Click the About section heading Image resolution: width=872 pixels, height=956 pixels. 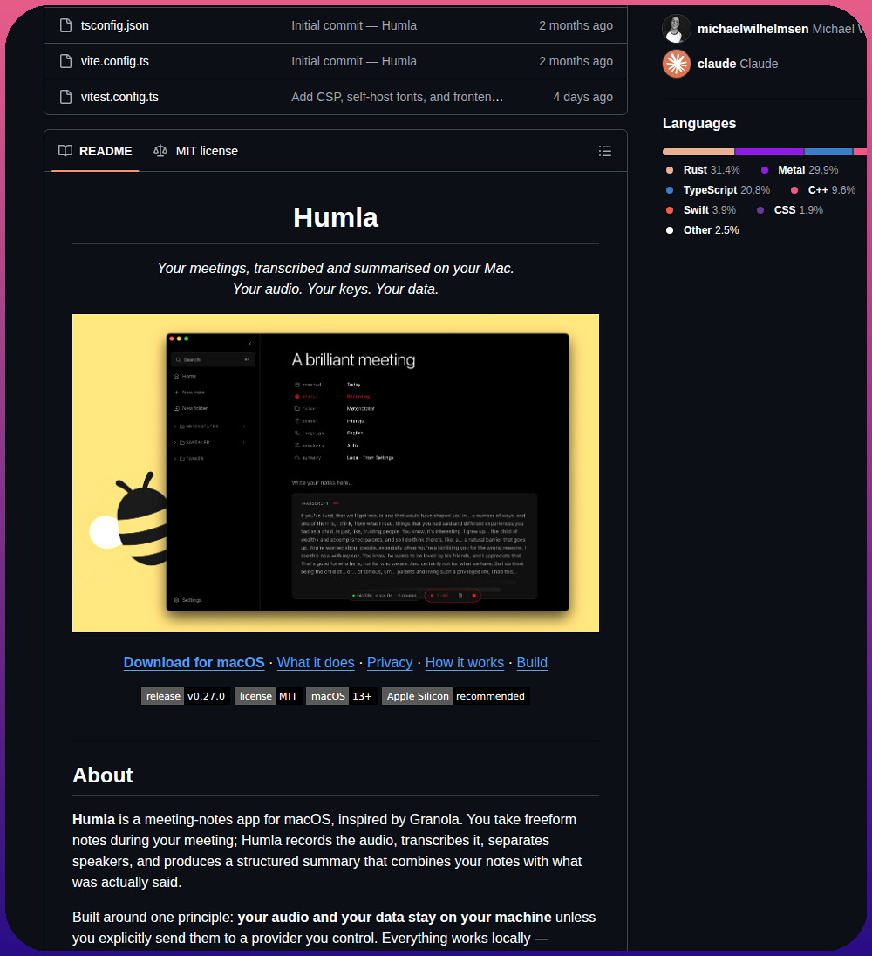[102, 775]
